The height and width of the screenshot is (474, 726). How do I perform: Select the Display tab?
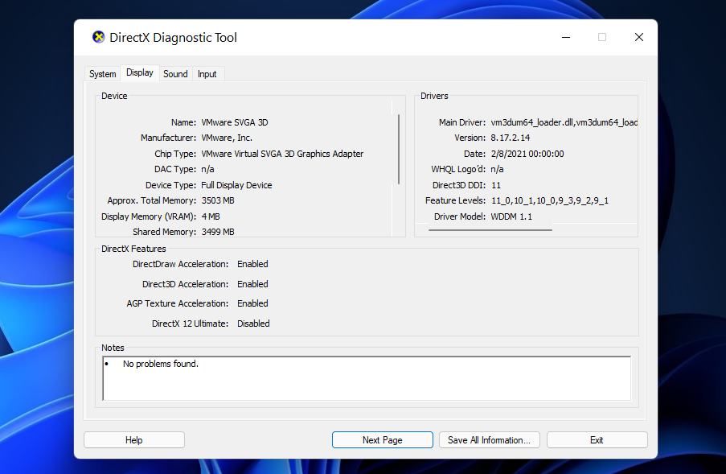[139, 72]
